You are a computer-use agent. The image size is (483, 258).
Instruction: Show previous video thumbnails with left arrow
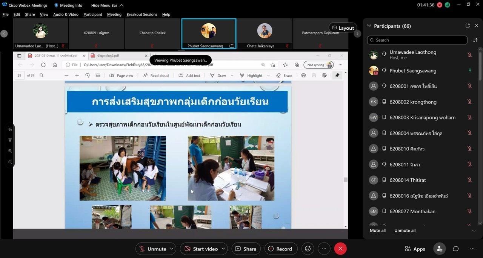click(x=4, y=33)
